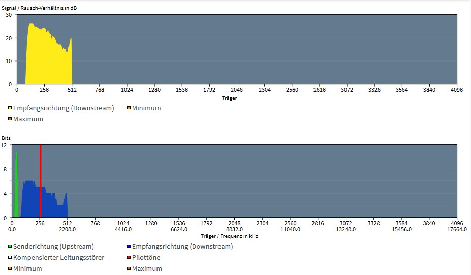Click the white Kompensierter Leitungsstörer legend swatch
Screen dimensions: 471x275
[10, 258]
